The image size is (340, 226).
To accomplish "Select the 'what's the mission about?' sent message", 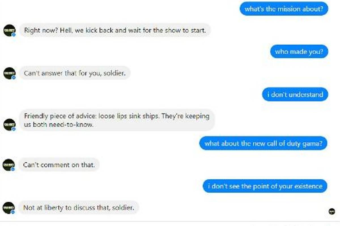I will point(284,9).
